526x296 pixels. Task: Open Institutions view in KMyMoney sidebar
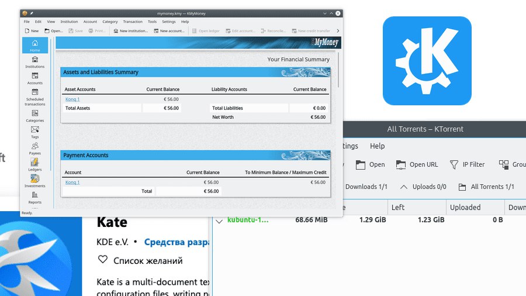click(35, 62)
